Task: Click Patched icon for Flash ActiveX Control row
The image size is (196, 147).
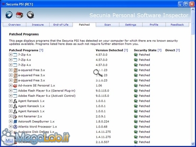Action: [x=136, y=96]
